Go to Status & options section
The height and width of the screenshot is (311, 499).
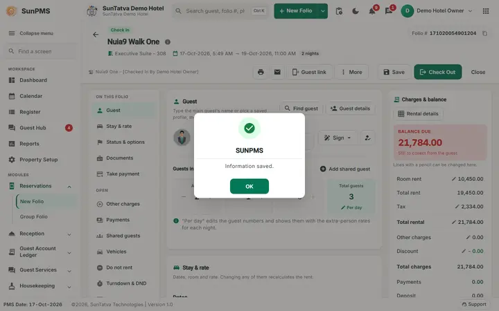pyautogui.click(x=124, y=142)
